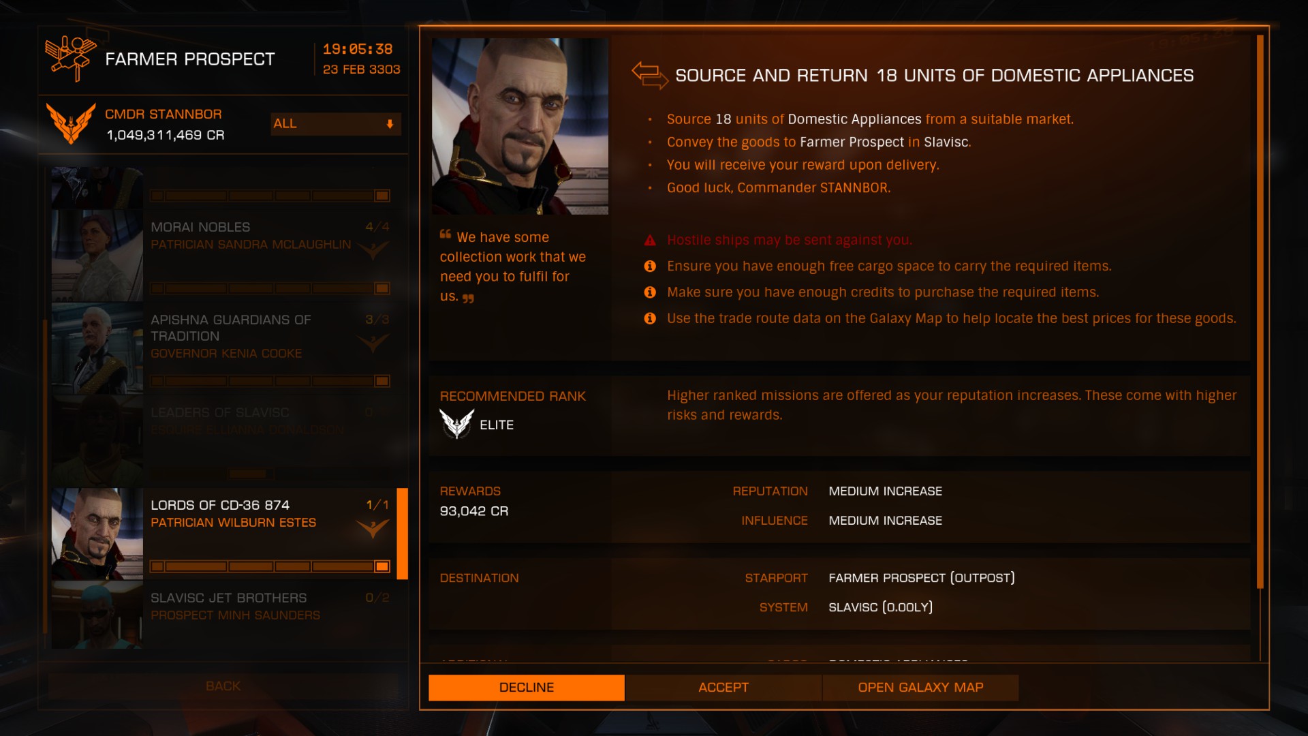
Task: Decline the mission offer
Action: [x=526, y=688]
